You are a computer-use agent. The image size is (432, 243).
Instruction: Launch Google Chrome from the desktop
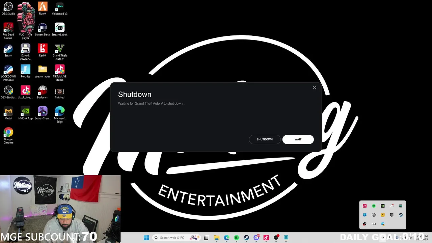click(8, 136)
